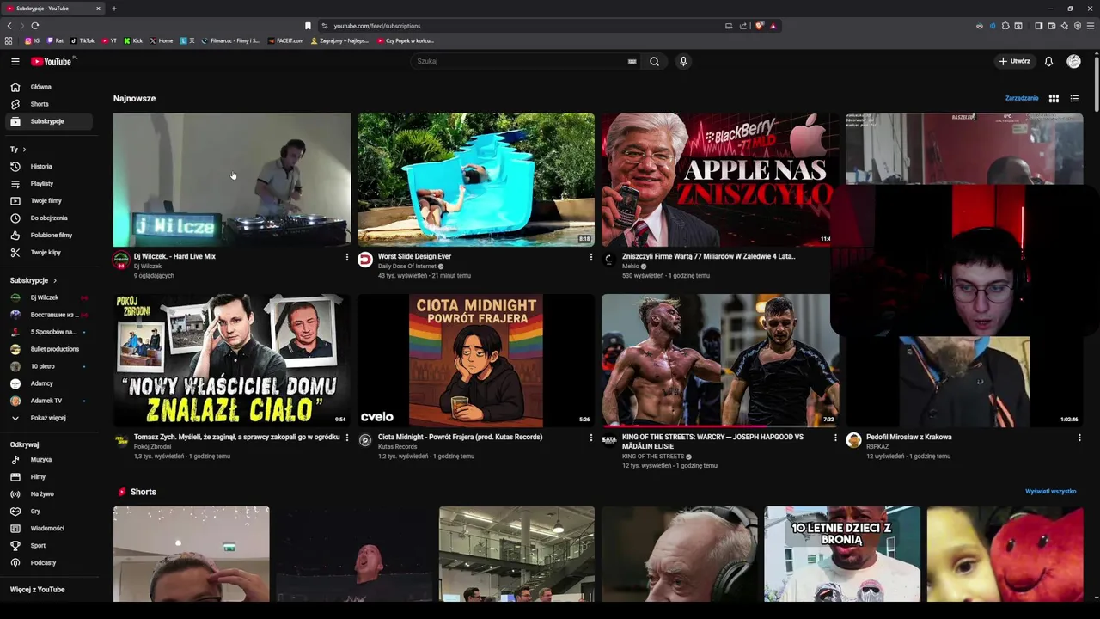1100x619 pixels.
Task: Open options for Dj Wilczek Hard Live Mix
Action: (x=346, y=256)
